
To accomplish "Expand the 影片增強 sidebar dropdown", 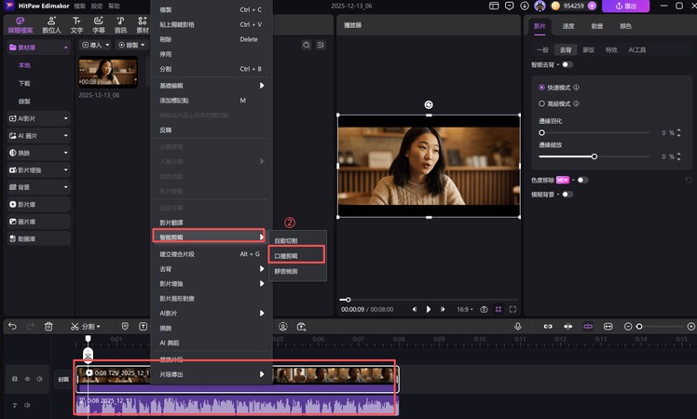I will 66,169.
